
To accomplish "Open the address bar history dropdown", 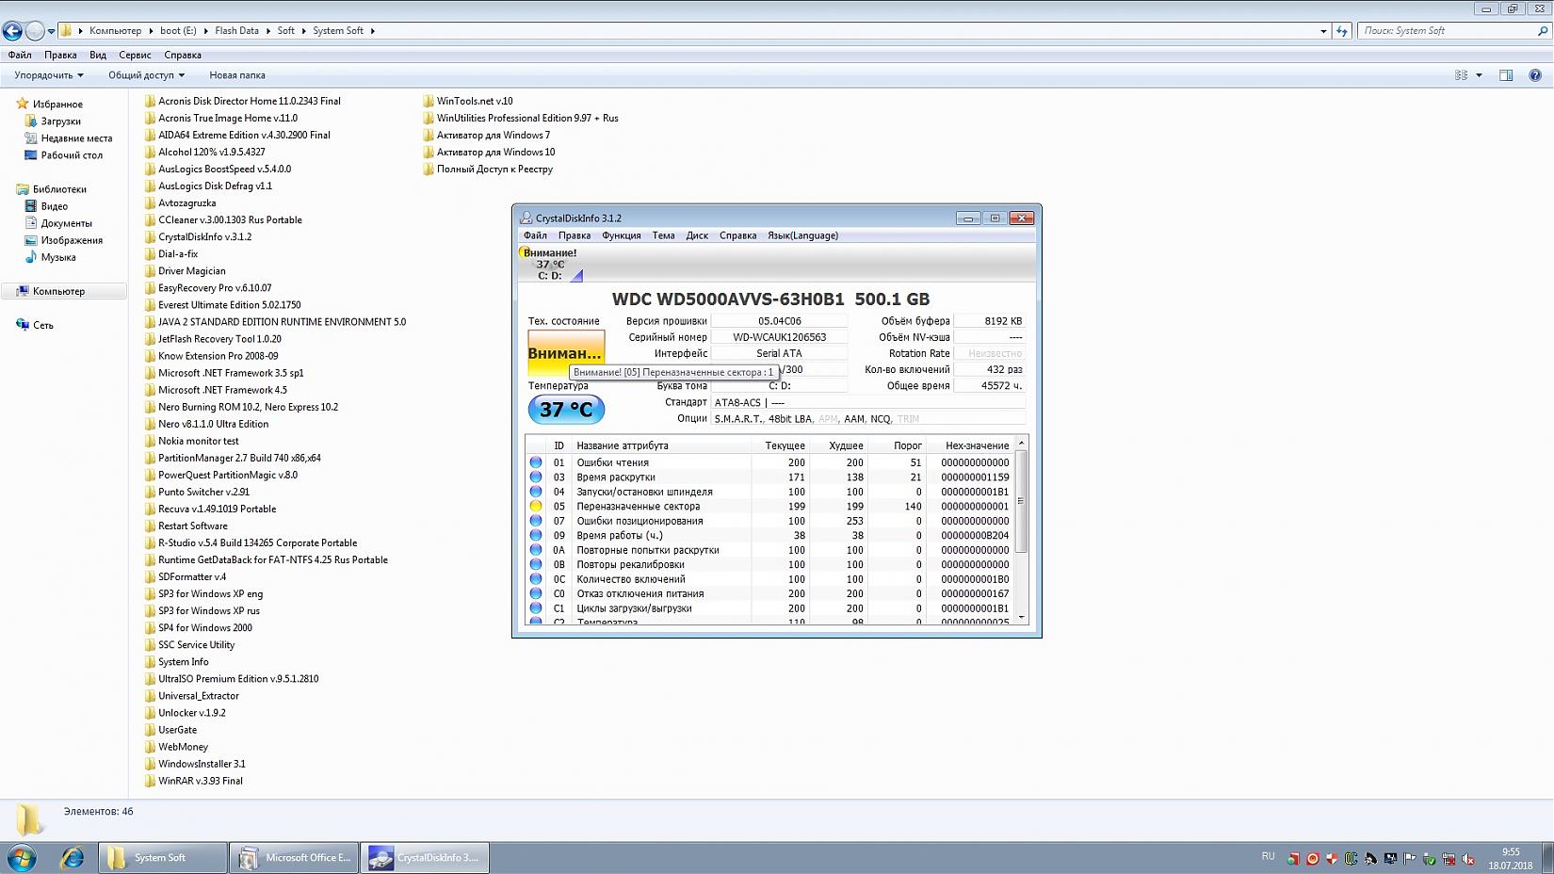I will click(x=1323, y=31).
